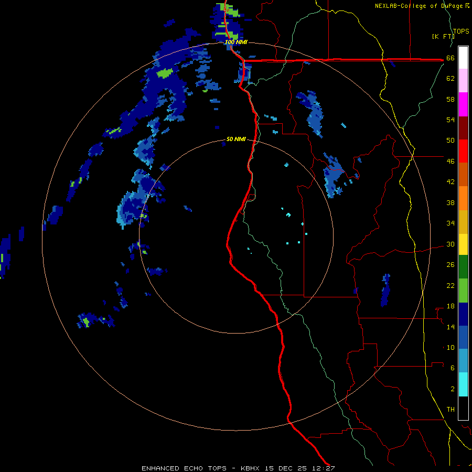Viewport: 472px width, 472px height.
Task: Click the legend value 34
Action: point(450,223)
